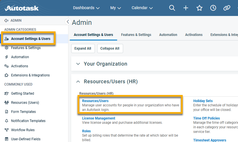Click the Features & Settings gear icon
This screenshot has width=238, height=142.
point(7,48)
